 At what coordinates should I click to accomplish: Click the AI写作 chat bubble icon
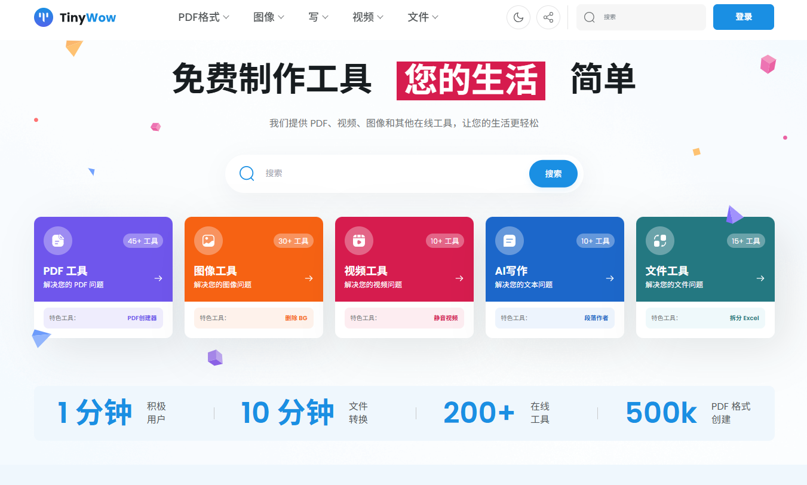(509, 240)
